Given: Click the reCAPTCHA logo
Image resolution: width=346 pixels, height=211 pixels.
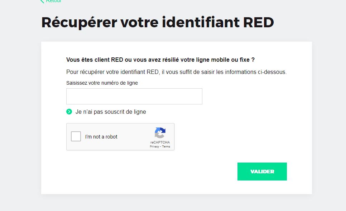Looking at the screenshot, I should [160, 133].
